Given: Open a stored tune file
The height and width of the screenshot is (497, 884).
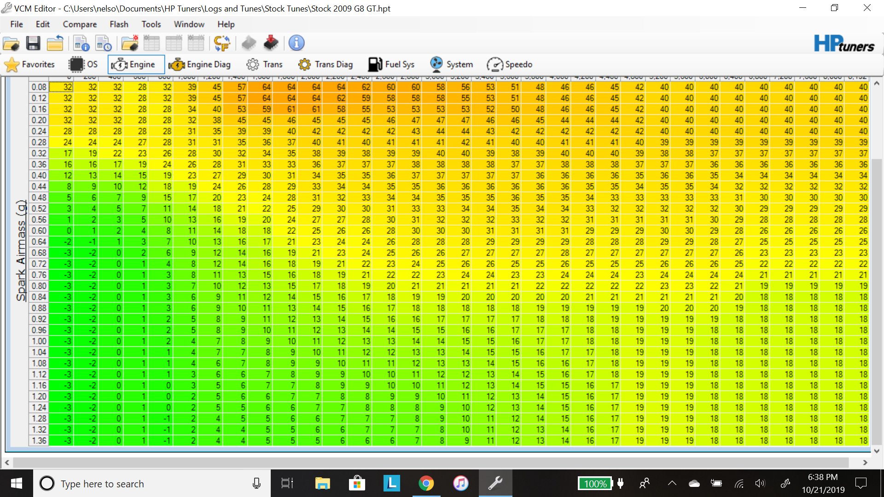Looking at the screenshot, I should pyautogui.click(x=11, y=43).
